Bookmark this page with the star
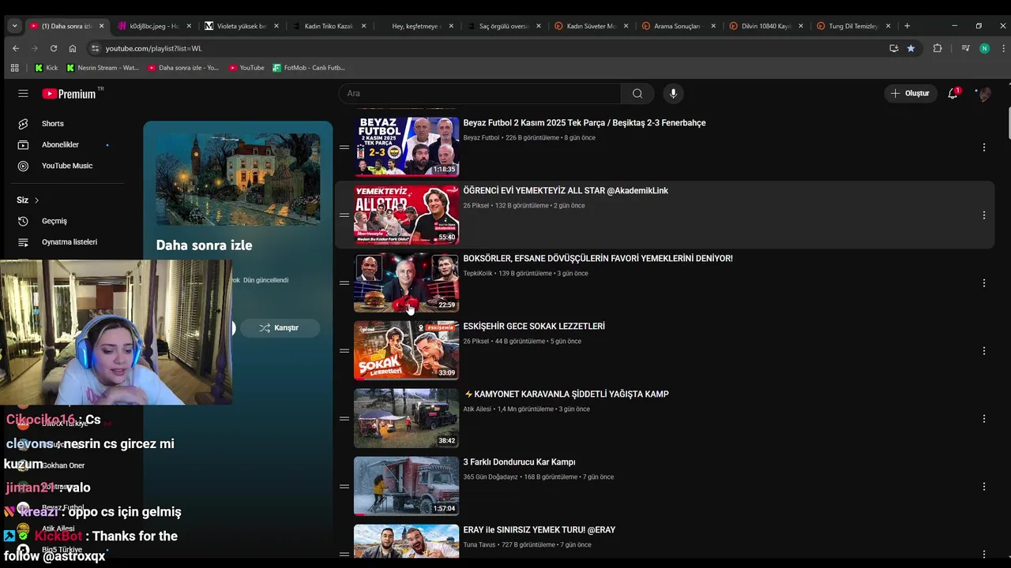The width and height of the screenshot is (1011, 568). pos(911,48)
